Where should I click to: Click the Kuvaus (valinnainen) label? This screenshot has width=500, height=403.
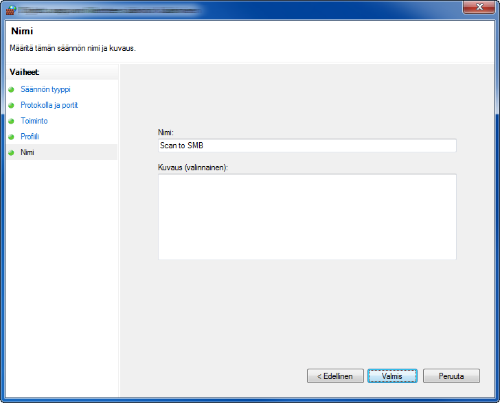pyautogui.click(x=193, y=168)
